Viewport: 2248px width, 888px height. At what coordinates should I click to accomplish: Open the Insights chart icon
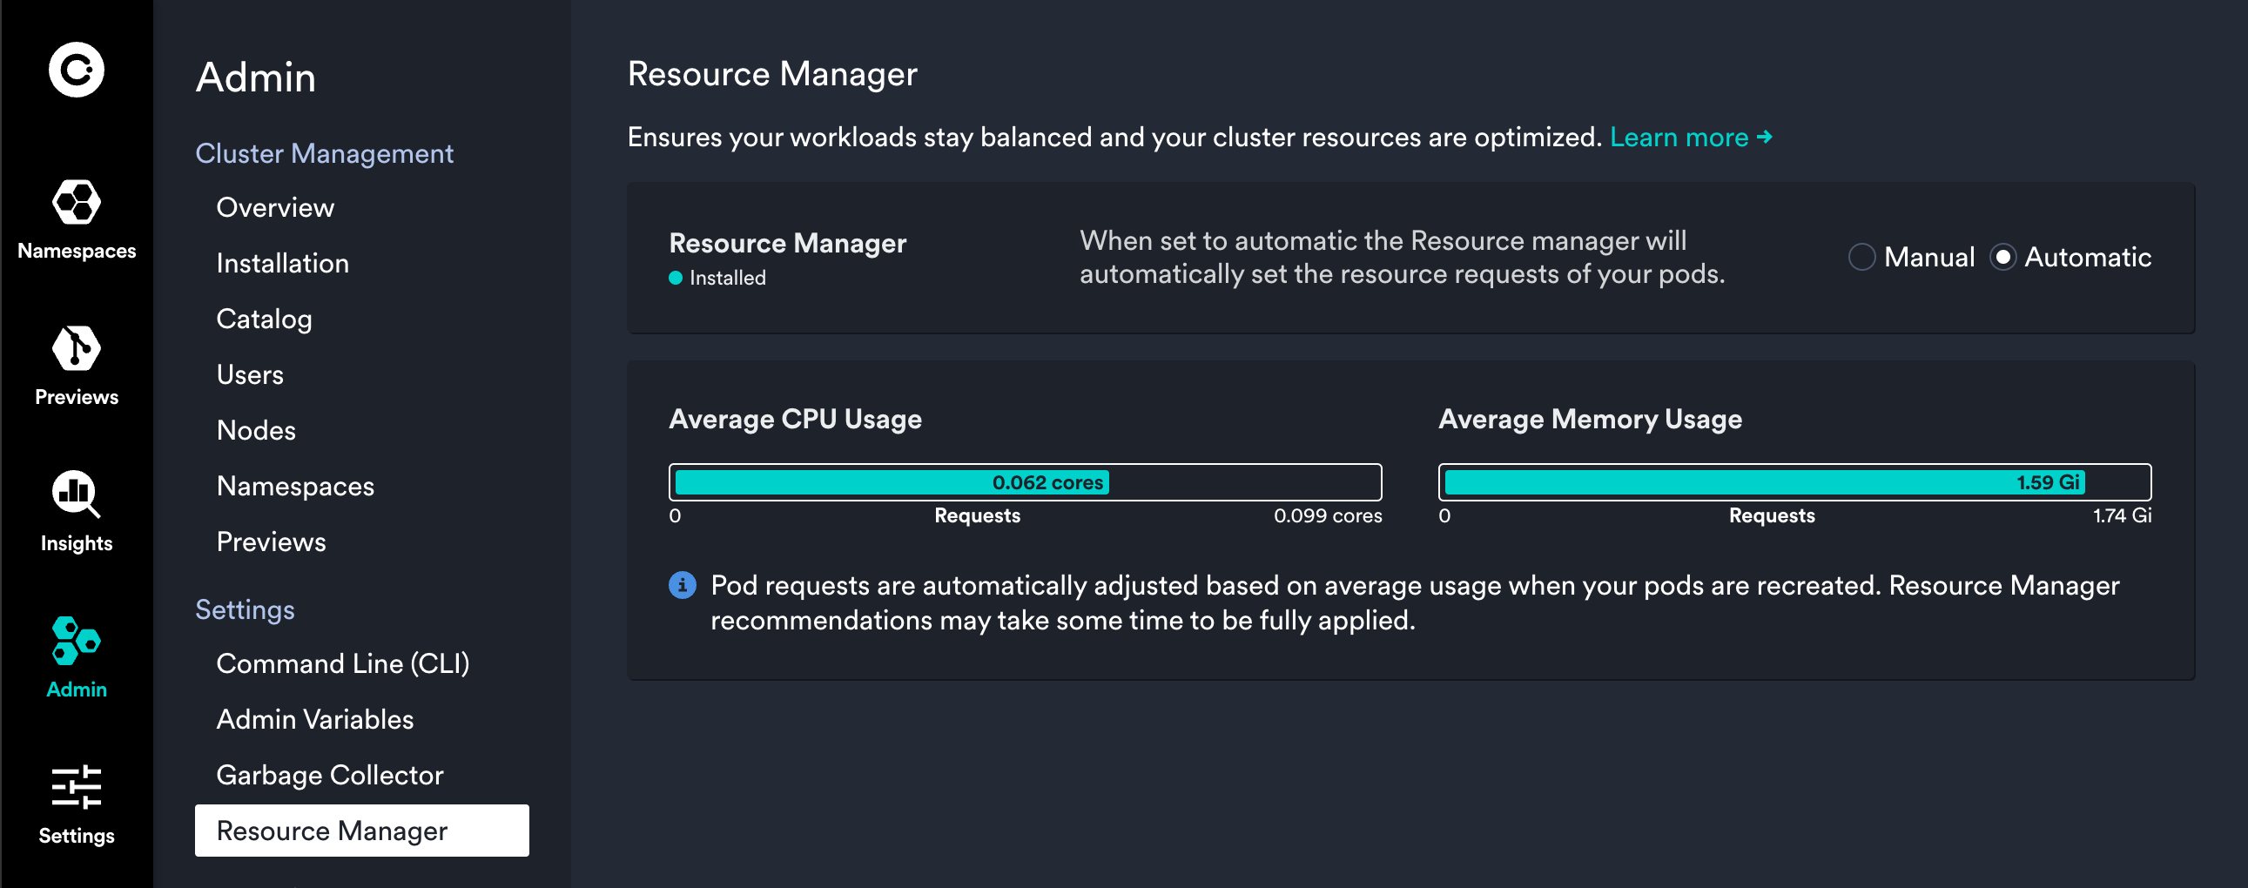pos(76,494)
